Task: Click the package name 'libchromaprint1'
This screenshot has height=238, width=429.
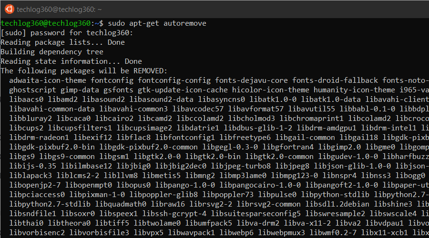Action: tap(311, 119)
